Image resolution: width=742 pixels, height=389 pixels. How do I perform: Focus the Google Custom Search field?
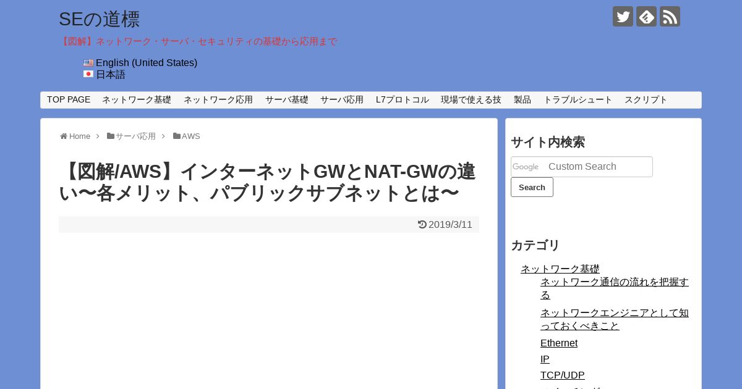pyautogui.click(x=582, y=167)
